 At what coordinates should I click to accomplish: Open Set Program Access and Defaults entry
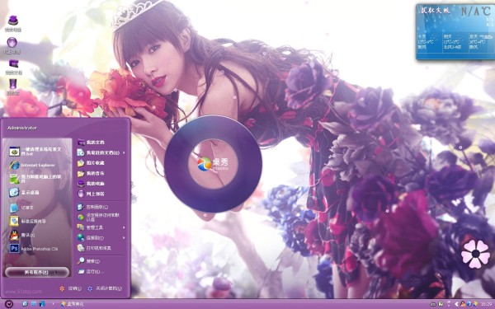pos(99,218)
